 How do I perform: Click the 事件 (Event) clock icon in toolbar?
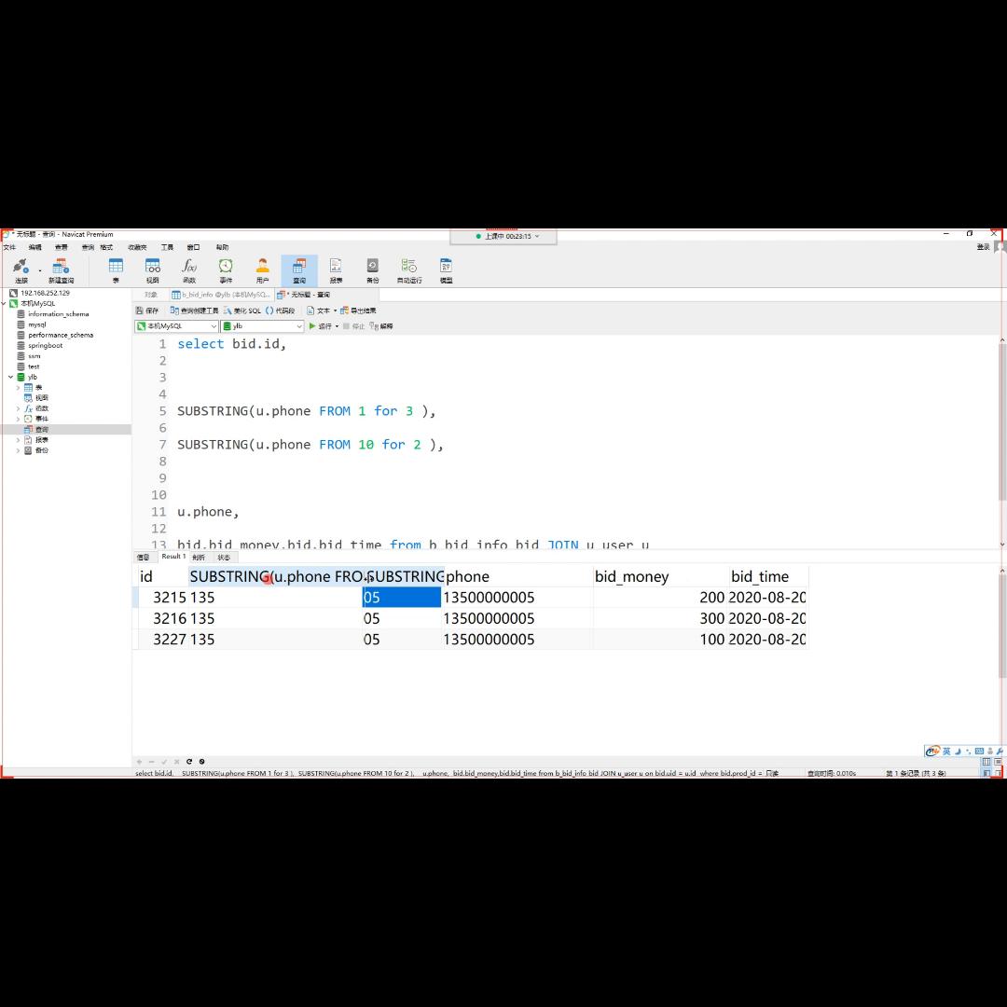click(226, 270)
